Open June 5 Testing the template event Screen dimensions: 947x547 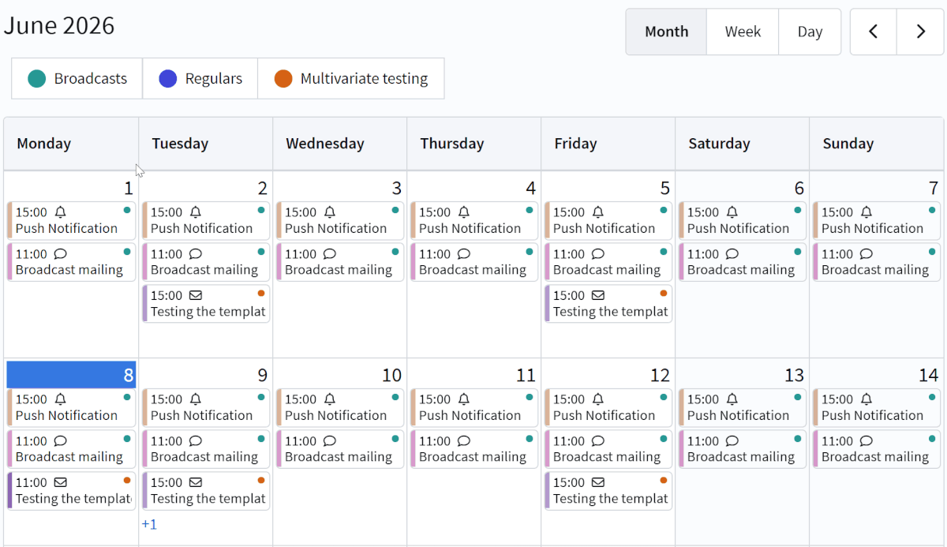pyautogui.click(x=608, y=304)
